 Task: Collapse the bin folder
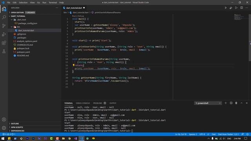[x=18, y=27]
